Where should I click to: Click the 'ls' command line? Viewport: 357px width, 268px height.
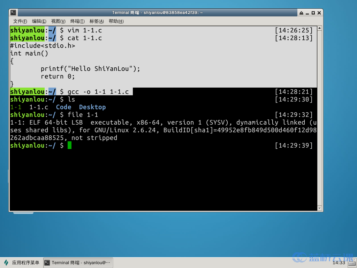pyautogui.click(x=71, y=99)
